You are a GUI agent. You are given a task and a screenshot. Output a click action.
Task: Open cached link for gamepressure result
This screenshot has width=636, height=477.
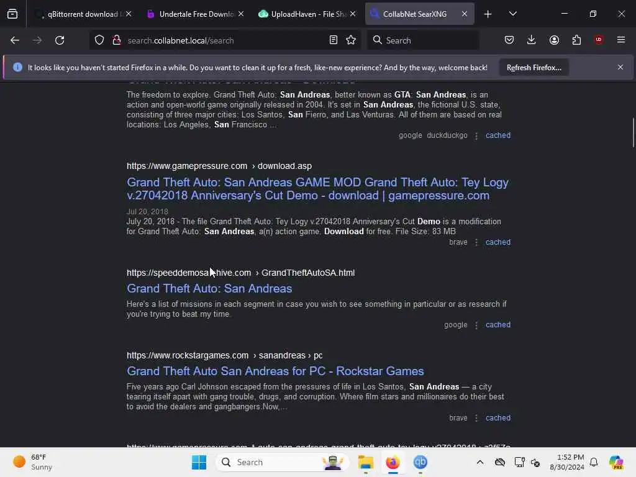point(498,242)
